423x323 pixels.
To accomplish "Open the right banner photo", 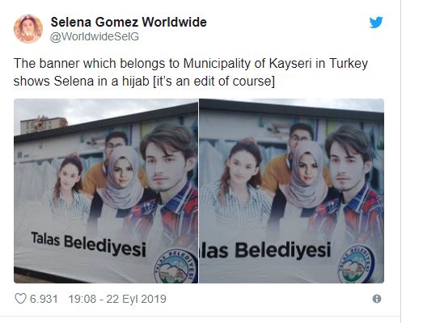I will tap(292, 191).
